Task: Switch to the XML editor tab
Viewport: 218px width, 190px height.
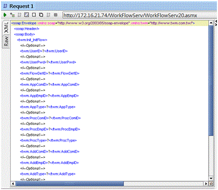Action: click(6, 27)
